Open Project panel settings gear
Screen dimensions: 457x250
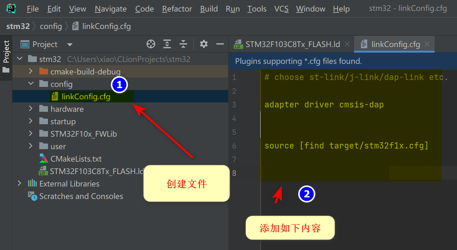pyautogui.click(x=204, y=44)
